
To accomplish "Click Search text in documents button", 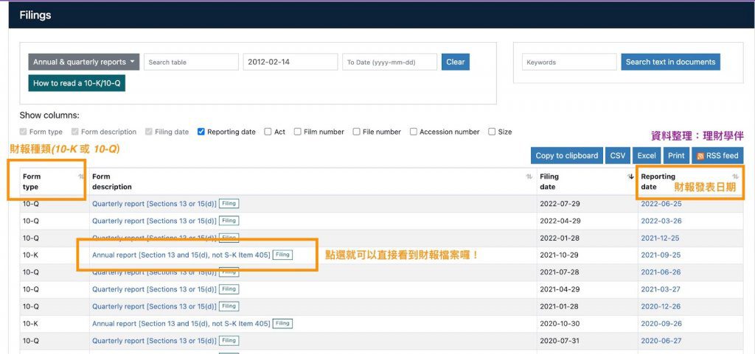I will (670, 63).
